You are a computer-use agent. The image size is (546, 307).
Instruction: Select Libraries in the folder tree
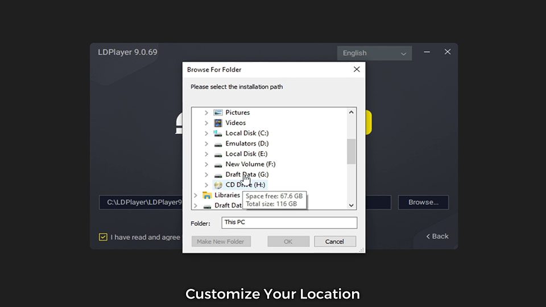[x=227, y=195]
